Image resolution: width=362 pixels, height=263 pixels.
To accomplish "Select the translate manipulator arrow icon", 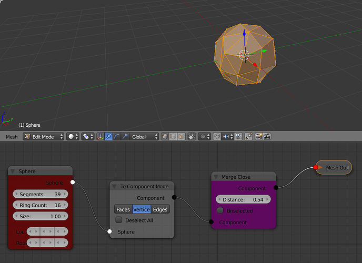I will coord(108,137).
